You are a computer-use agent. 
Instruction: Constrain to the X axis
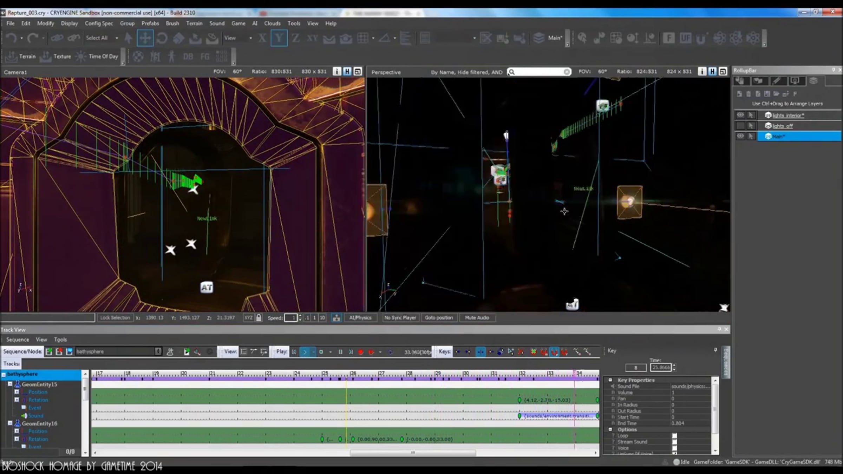pyautogui.click(x=262, y=38)
